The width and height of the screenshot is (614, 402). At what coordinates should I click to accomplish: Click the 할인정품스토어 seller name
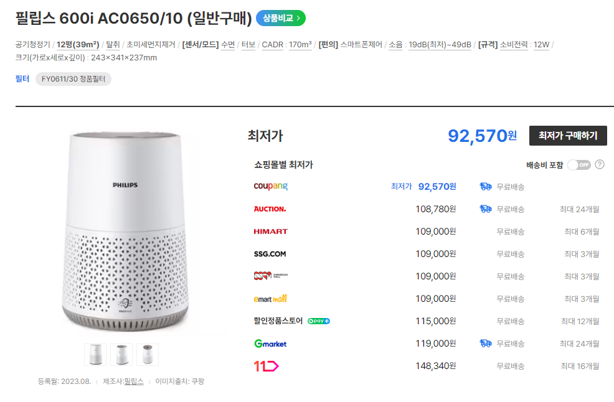(278, 320)
